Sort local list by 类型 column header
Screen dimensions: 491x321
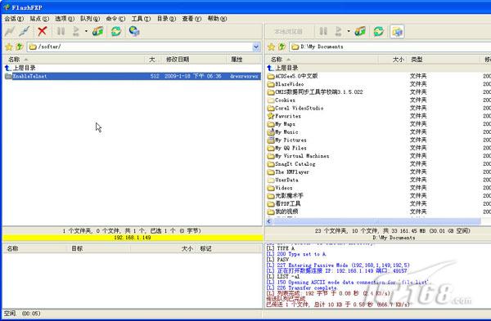(444, 60)
